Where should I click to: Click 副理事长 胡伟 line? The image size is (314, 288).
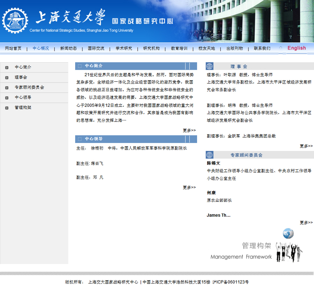tap(240, 106)
